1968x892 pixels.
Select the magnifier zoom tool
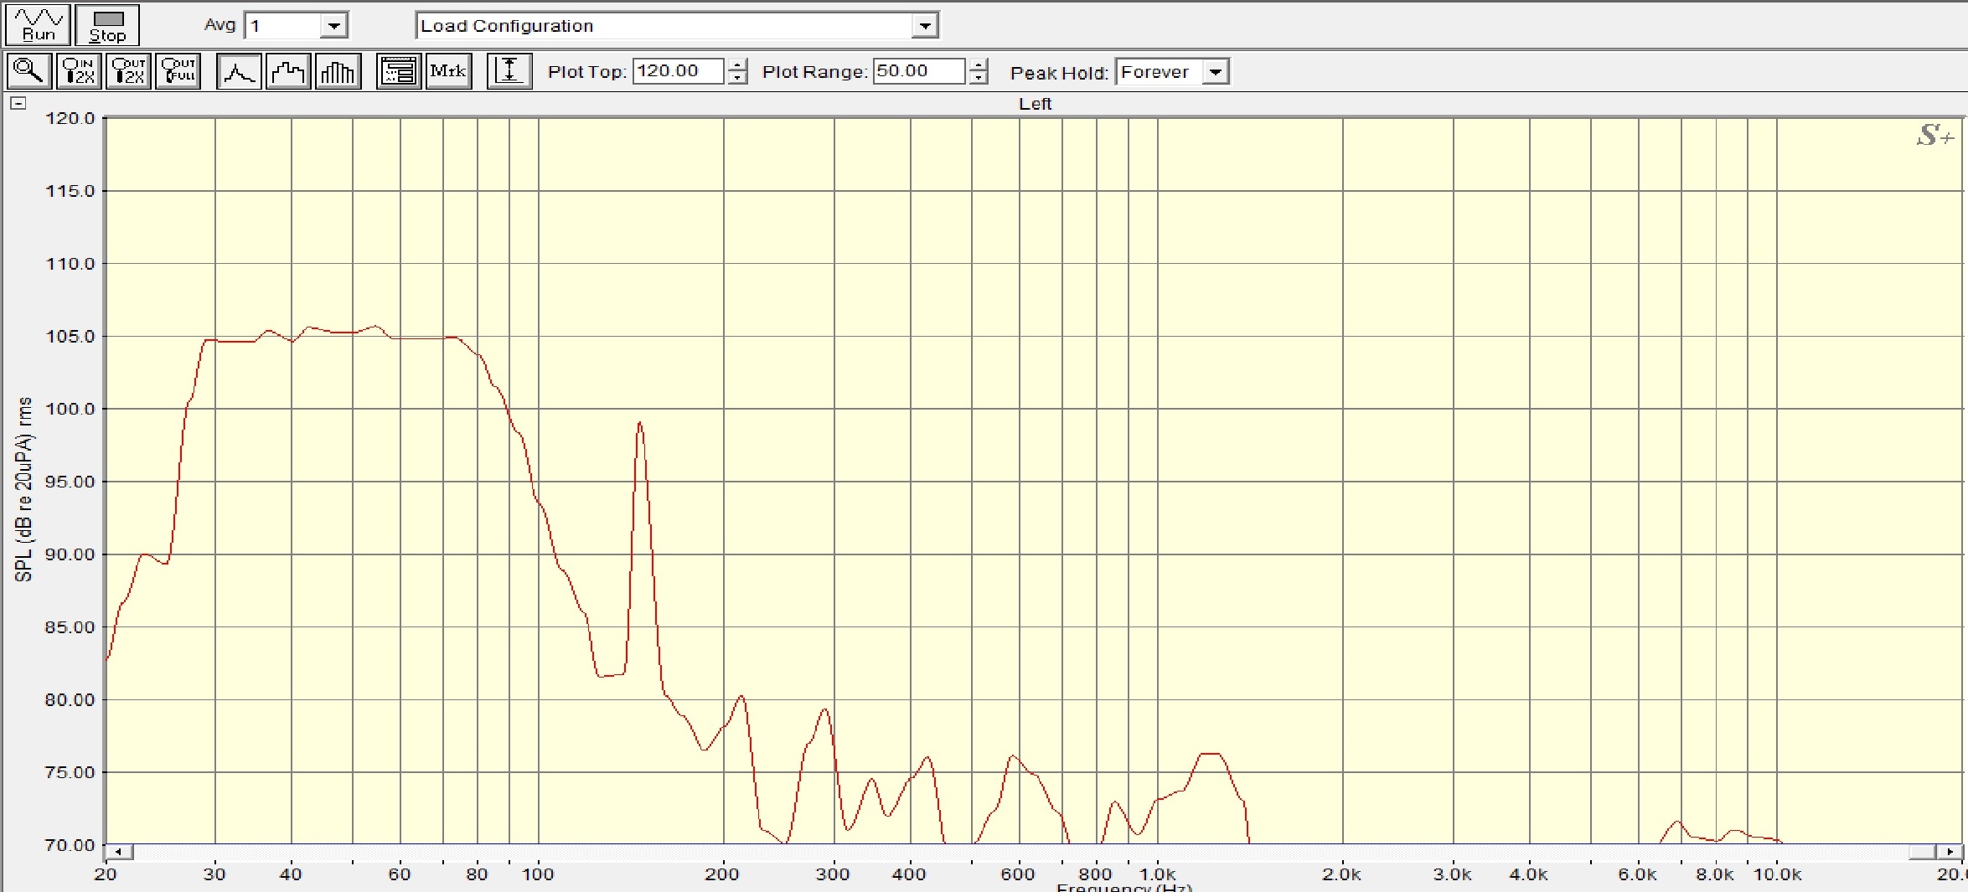29,71
